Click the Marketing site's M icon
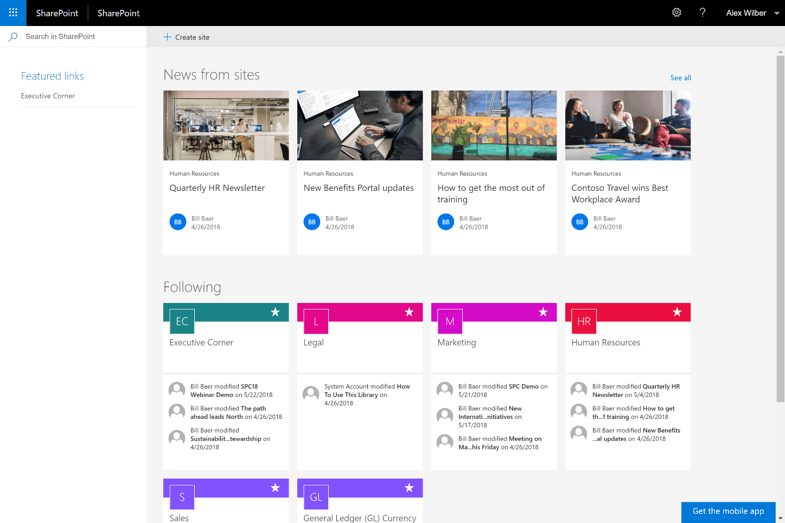This screenshot has width=785, height=523. [449, 321]
